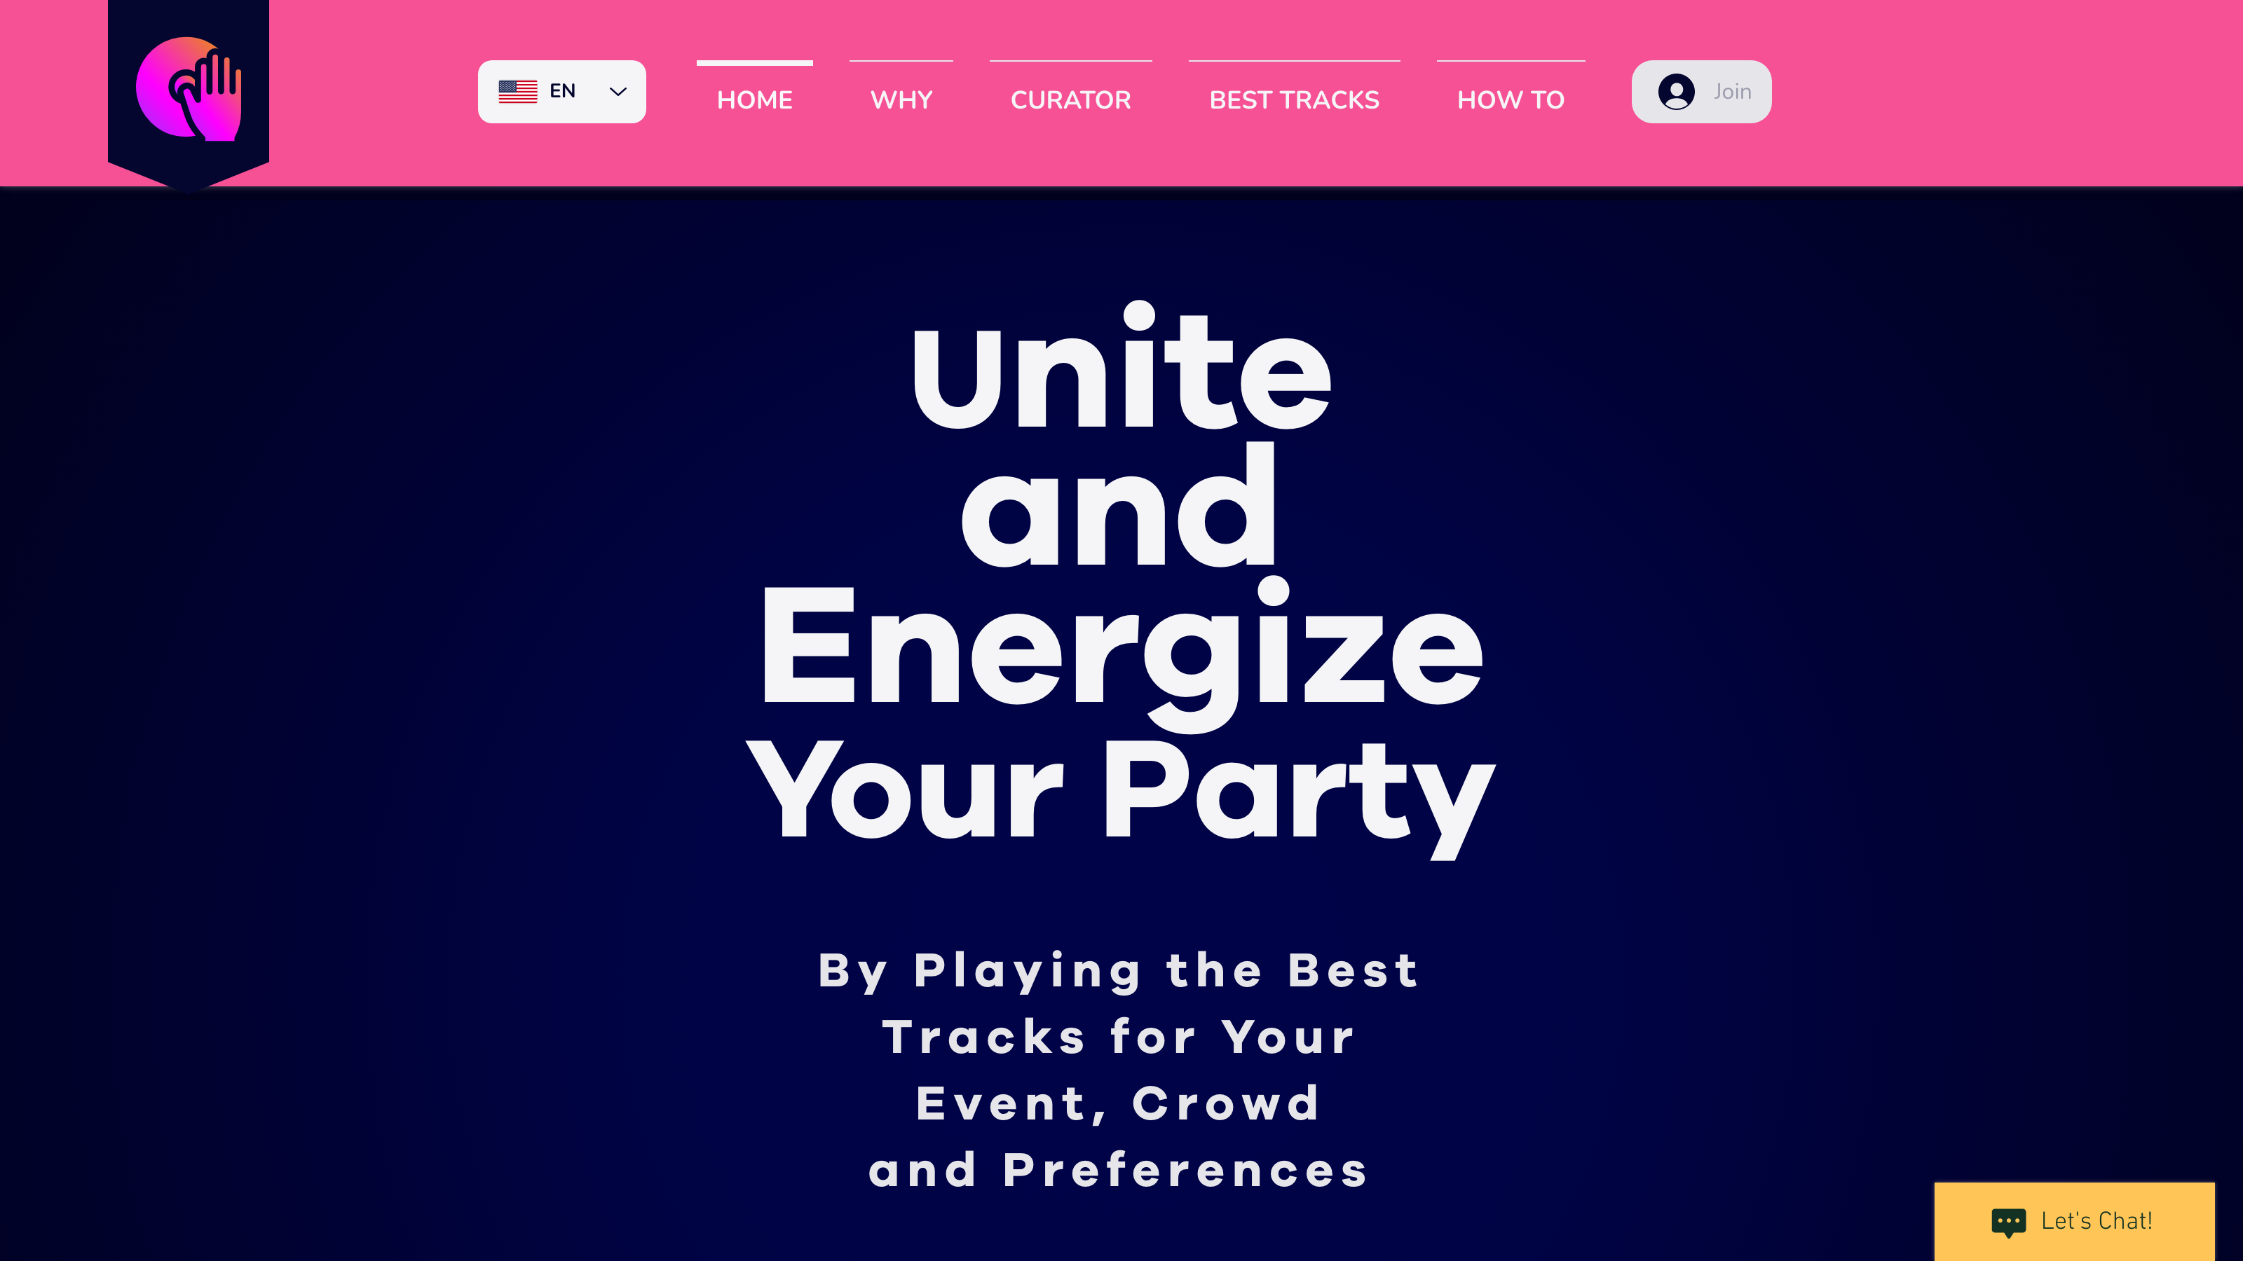The height and width of the screenshot is (1261, 2243).
Task: Click the US flag icon in language menu
Action: [519, 91]
